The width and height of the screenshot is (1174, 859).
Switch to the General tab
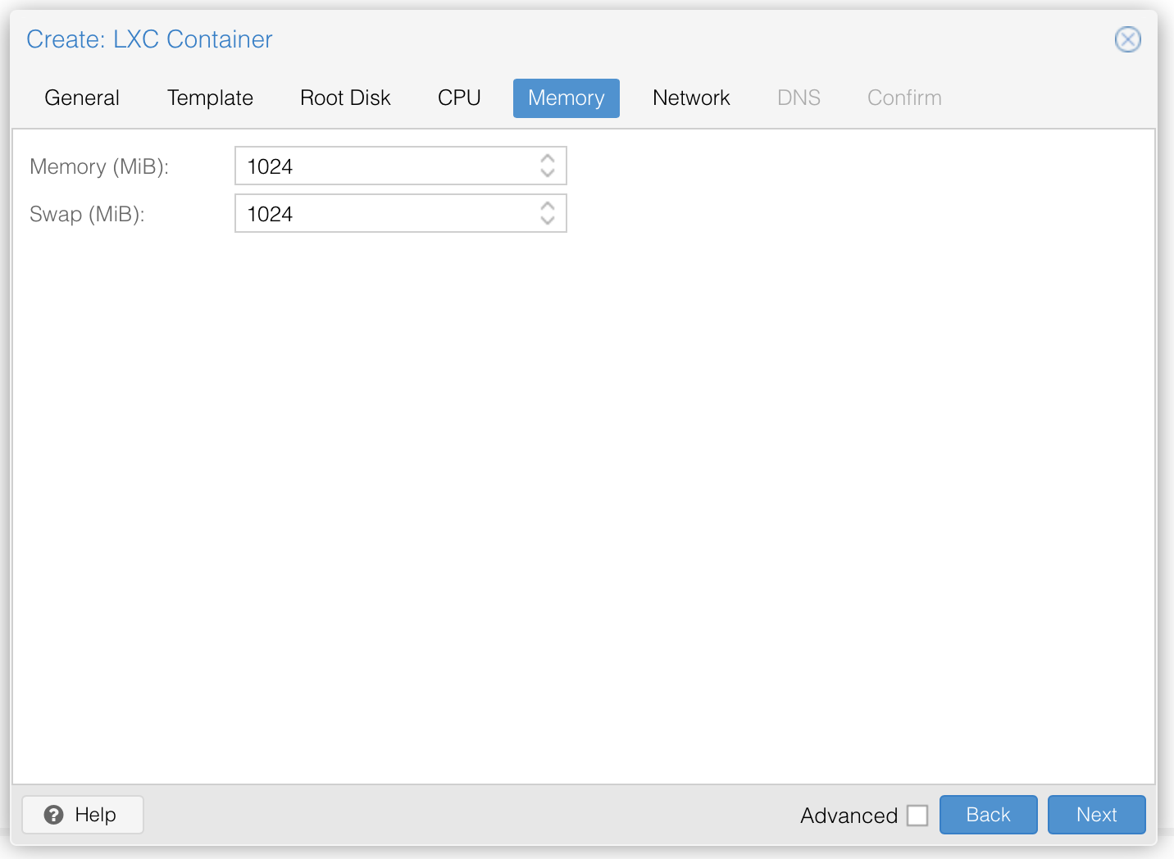81,98
